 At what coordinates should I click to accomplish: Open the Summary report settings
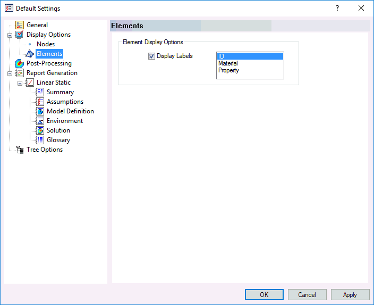pyautogui.click(x=60, y=92)
